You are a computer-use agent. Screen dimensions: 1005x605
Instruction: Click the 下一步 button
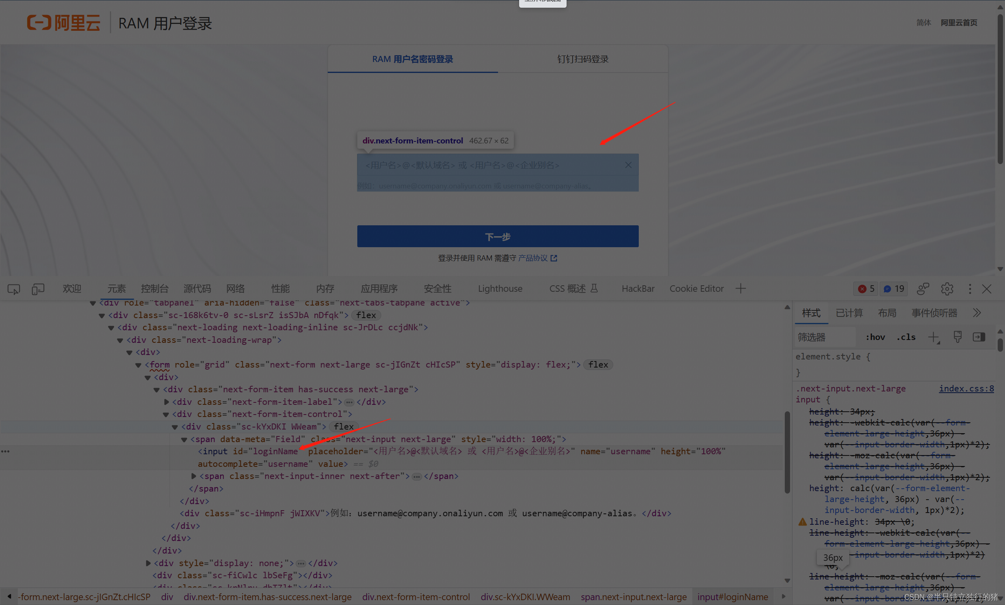498,236
